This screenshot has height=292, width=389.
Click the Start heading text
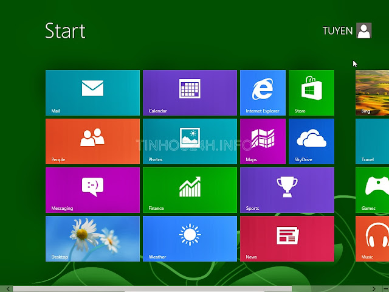(65, 31)
